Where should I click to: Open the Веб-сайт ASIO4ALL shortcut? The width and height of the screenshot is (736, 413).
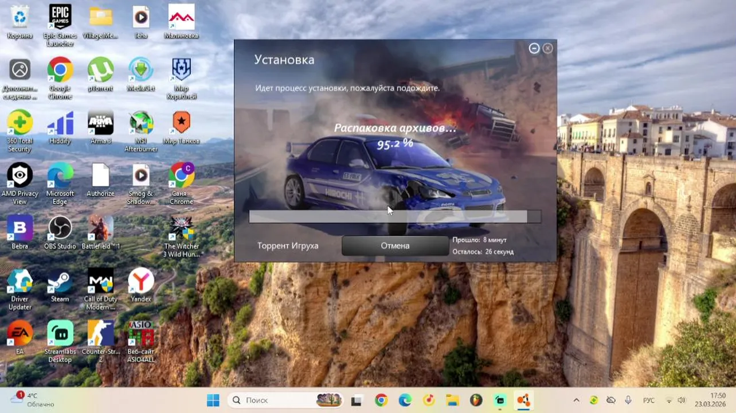[x=141, y=342]
